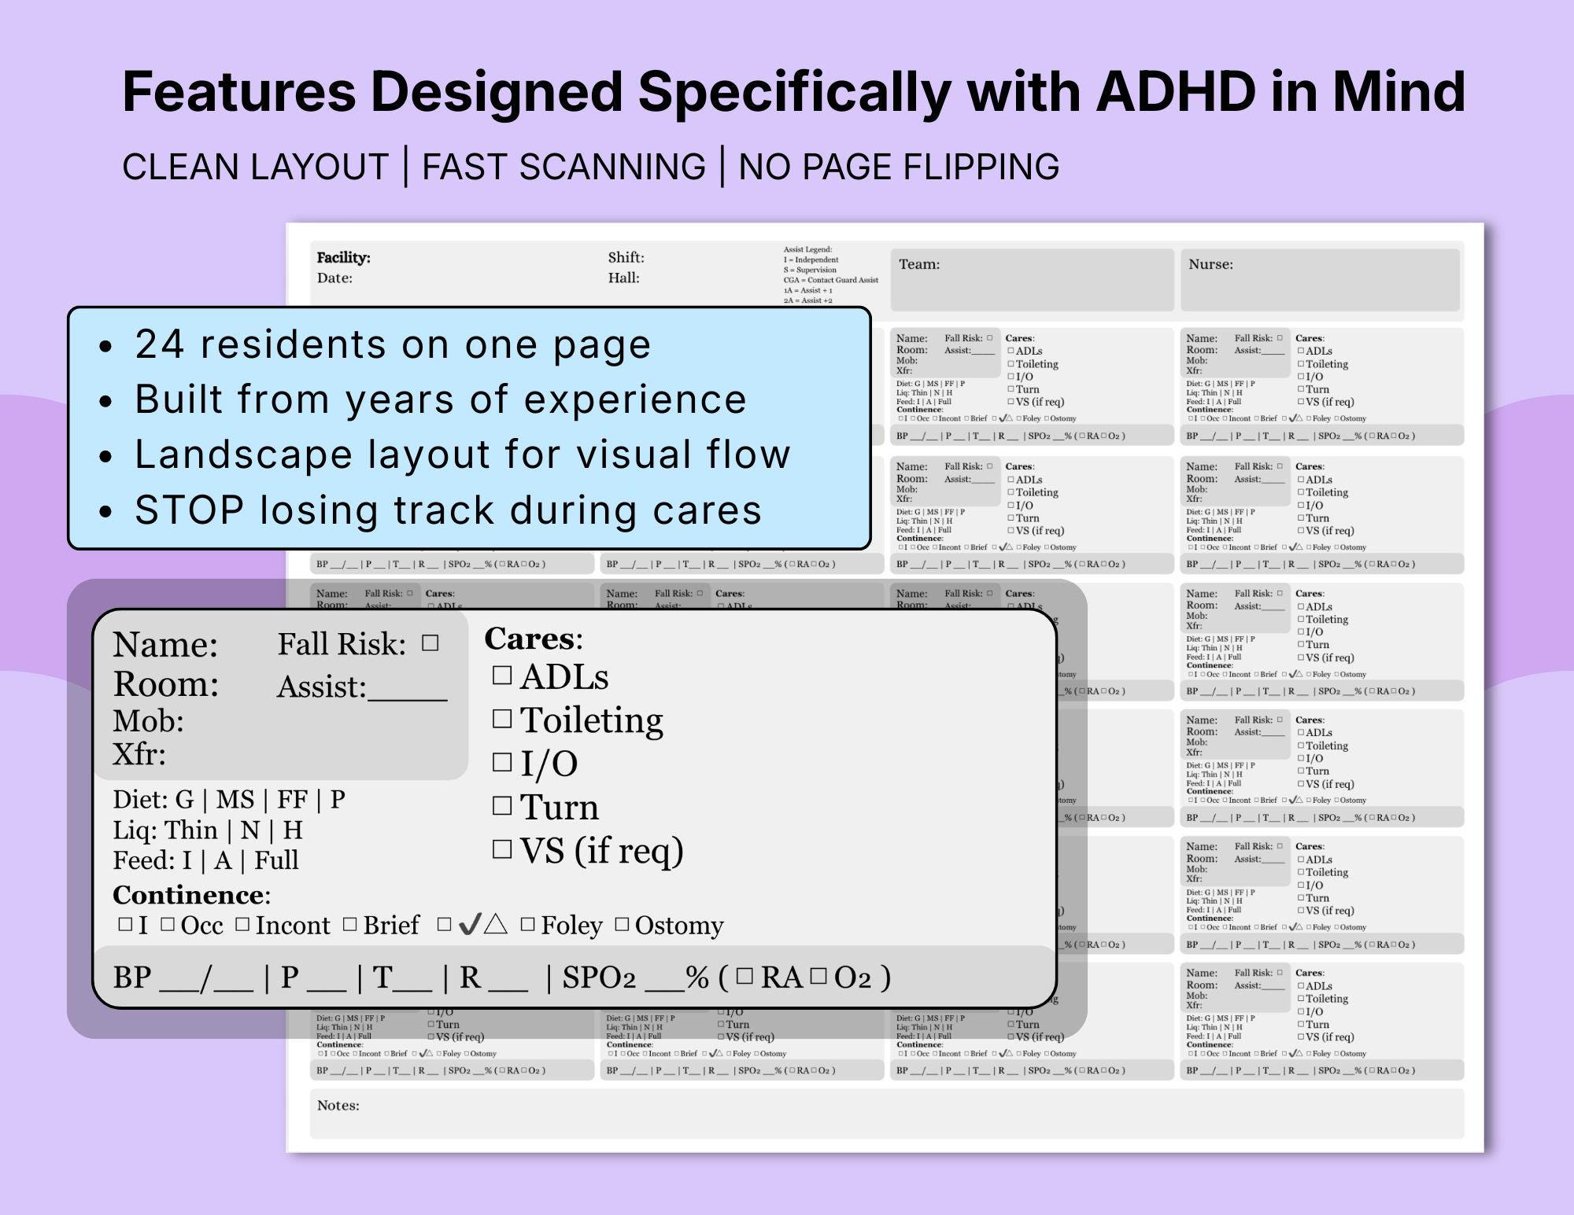Click the Nurse field in sheet header

coord(1320,280)
